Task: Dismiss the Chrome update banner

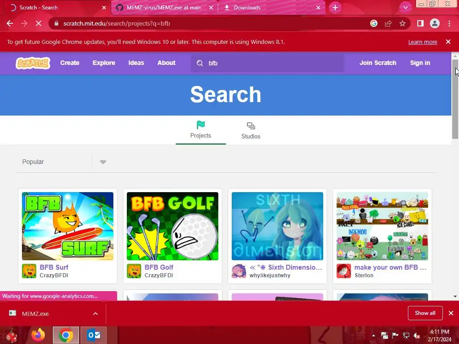Action: pos(448,42)
